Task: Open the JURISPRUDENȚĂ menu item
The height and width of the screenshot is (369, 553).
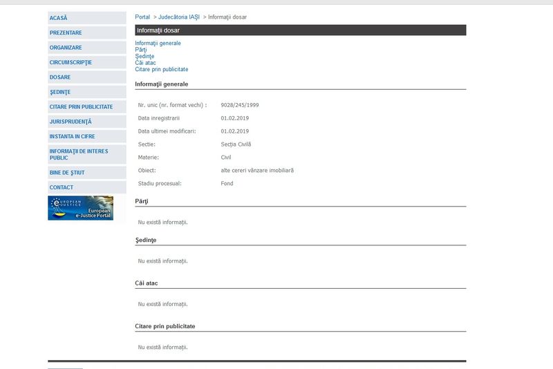Action: point(71,122)
